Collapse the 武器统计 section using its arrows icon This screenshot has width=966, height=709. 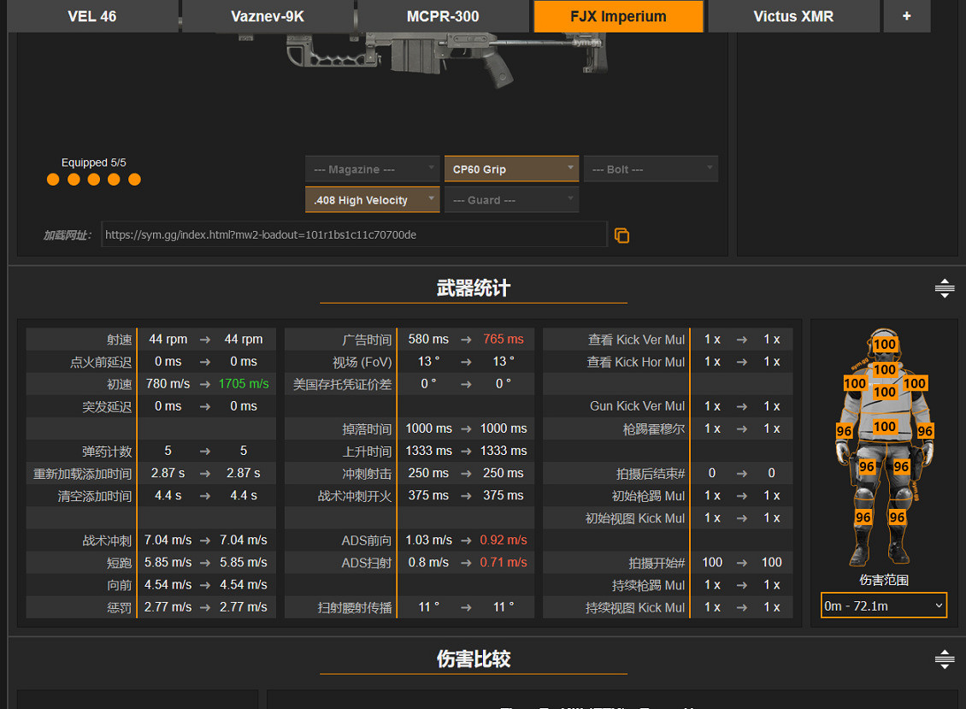[944, 288]
